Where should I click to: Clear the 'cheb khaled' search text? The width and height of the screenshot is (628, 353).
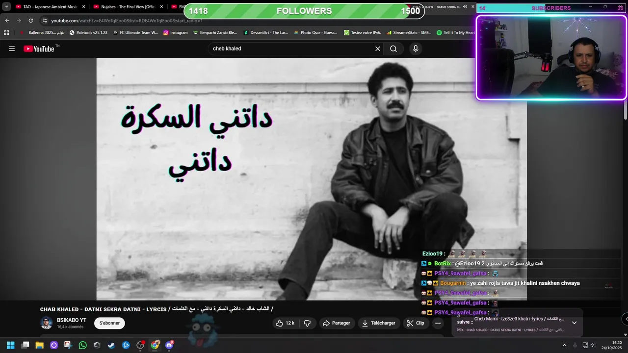(x=378, y=49)
